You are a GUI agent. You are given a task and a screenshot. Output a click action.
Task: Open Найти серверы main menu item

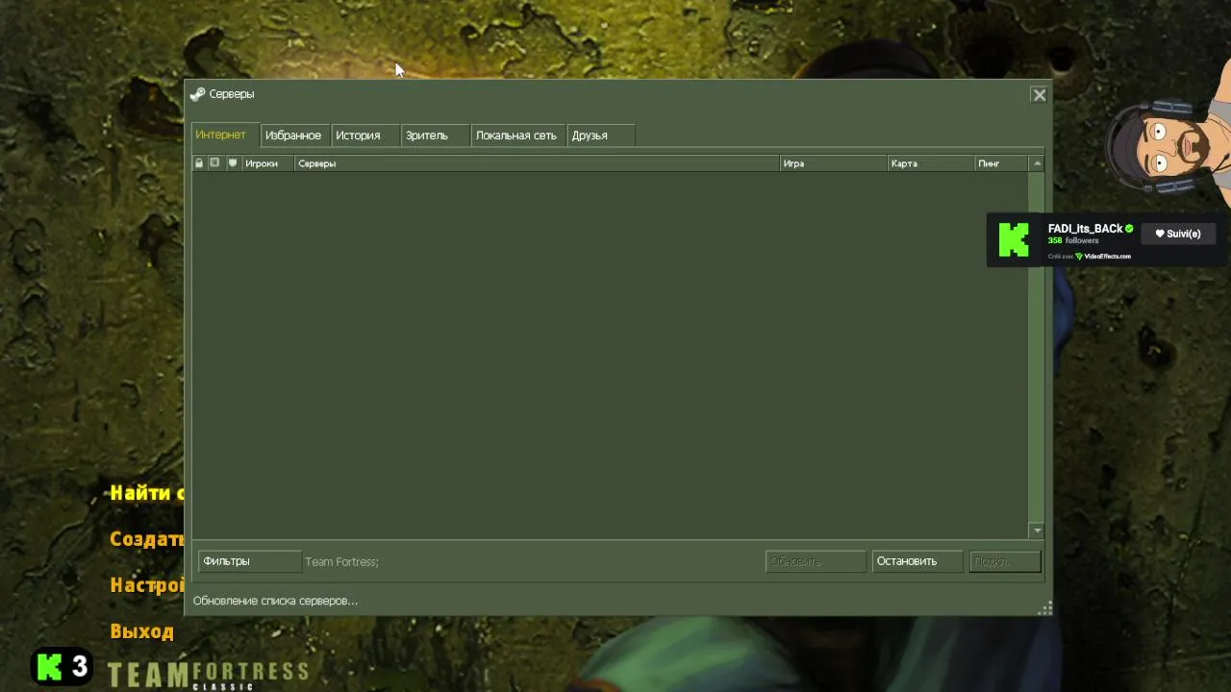(x=146, y=493)
